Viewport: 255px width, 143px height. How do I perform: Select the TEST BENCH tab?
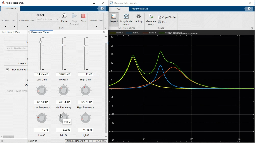click(x=10, y=9)
